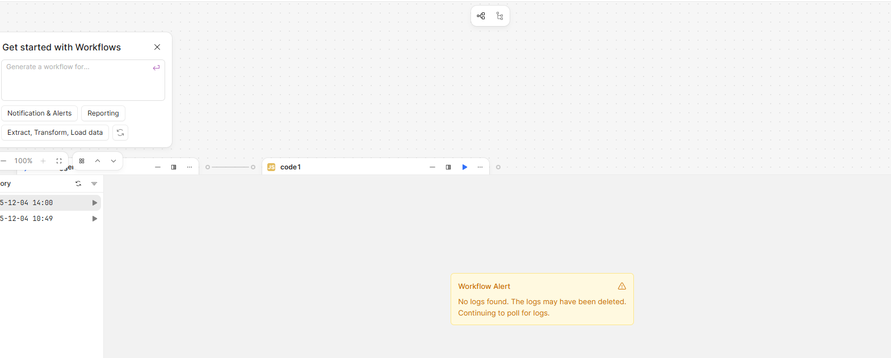Refresh the workflow suggestion chips

coord(120,133)
